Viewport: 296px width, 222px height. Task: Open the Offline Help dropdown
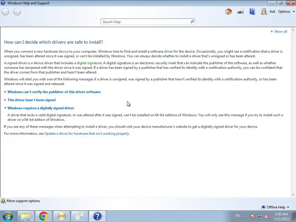point(275,207)
